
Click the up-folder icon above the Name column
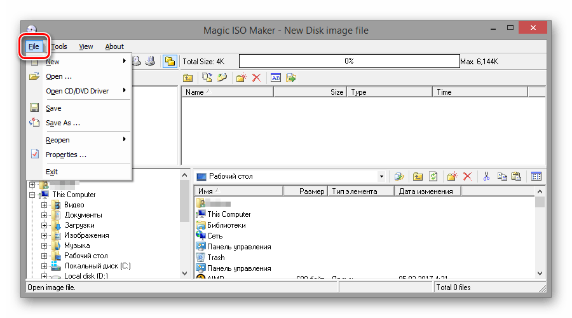(x=188, y=78)
